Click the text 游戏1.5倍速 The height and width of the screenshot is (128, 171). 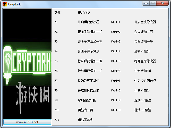[x=143, y=110]
